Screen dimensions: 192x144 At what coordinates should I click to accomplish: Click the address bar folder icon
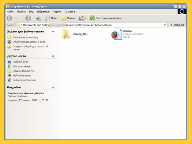(x=18, y=25)
